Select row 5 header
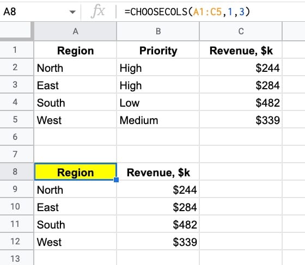The width and height of the screenshot is (305, 265). pyautogui.click(x=17, y=120)
